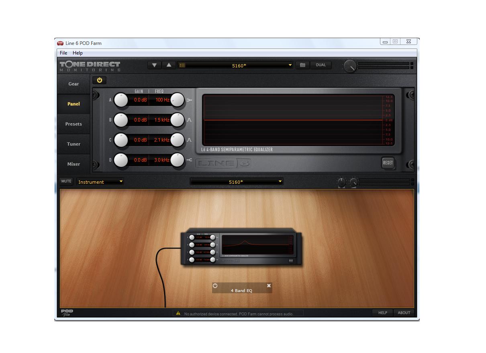Click band D gain knob

[121, 160]
